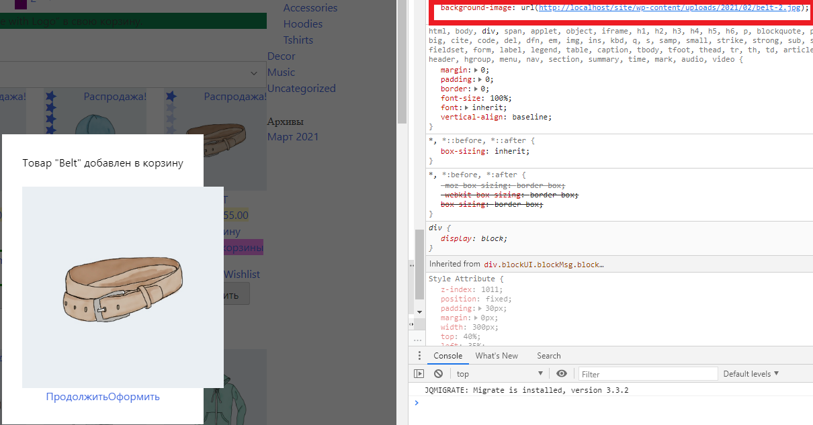Click the 'vertical-align: baseline' declaration

pos(496,117)
